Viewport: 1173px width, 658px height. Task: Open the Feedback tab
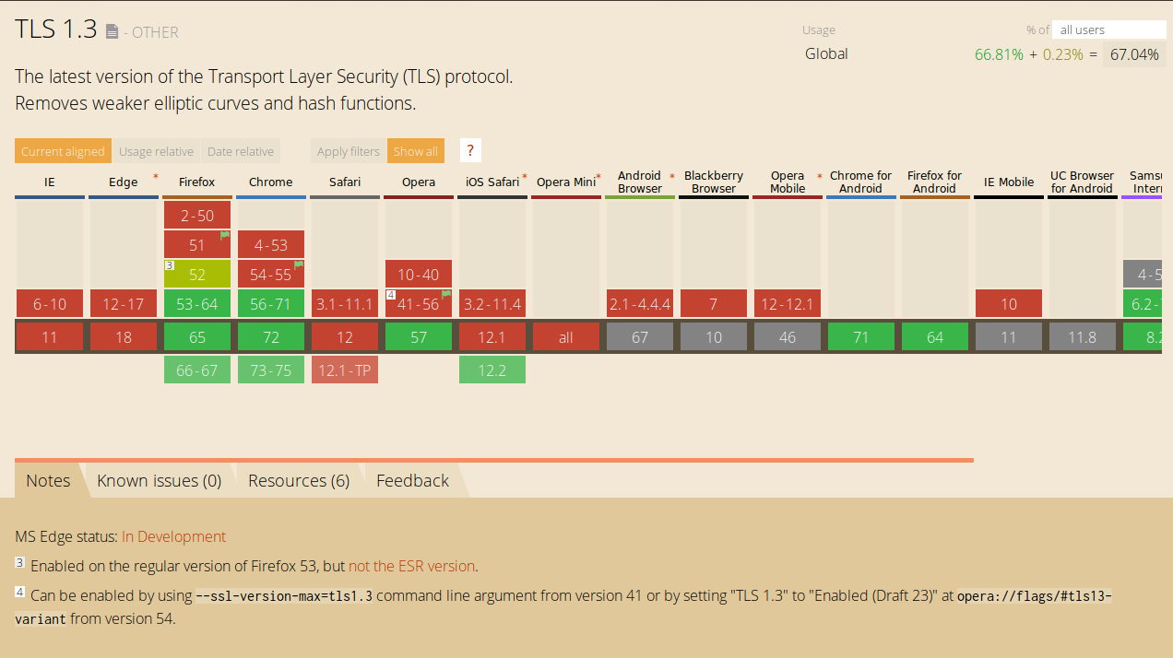412,480
